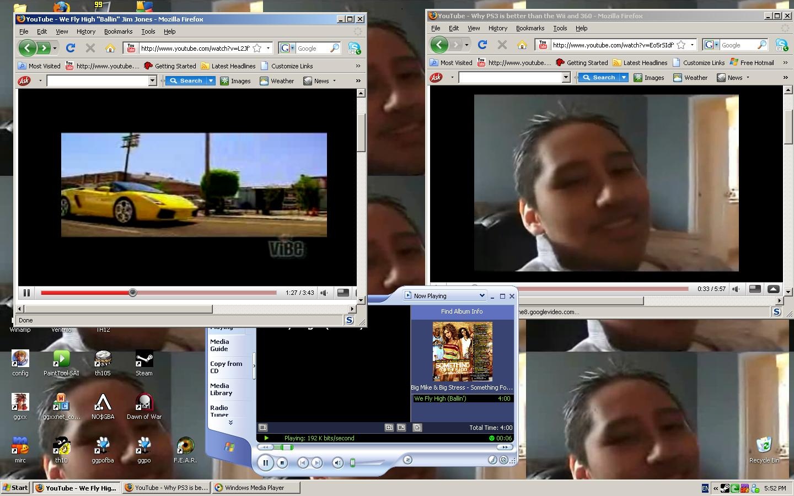Pause the Jim Jones YouTube video

26,293
